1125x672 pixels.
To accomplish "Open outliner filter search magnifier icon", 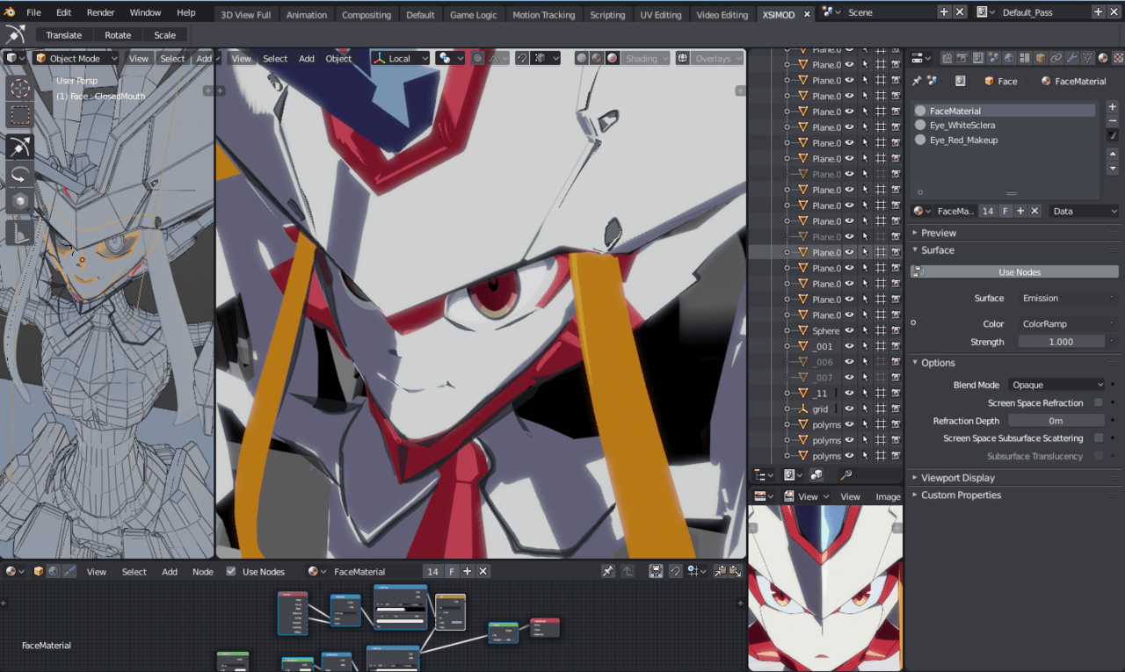I will click(x=846, y=474).
